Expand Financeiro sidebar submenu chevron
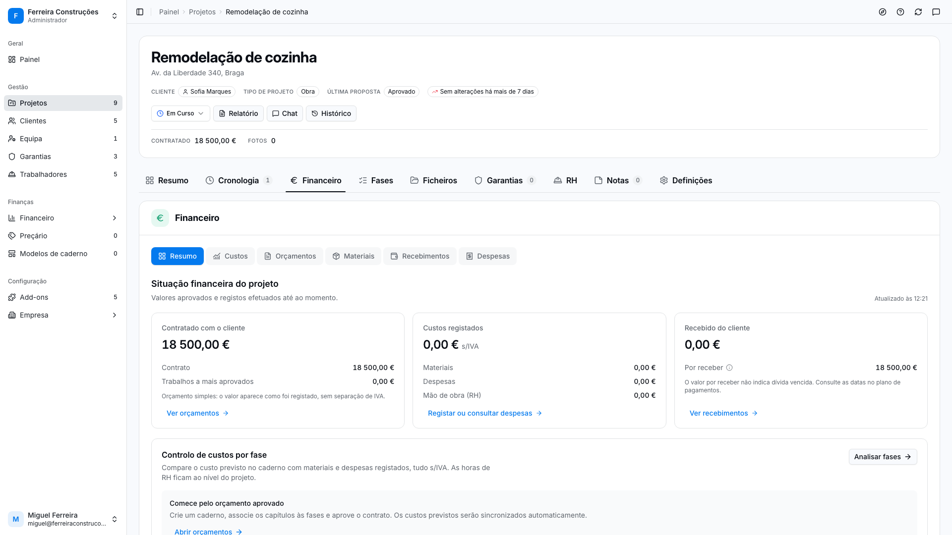Screen dimensions: 952x535 [115, 218]
